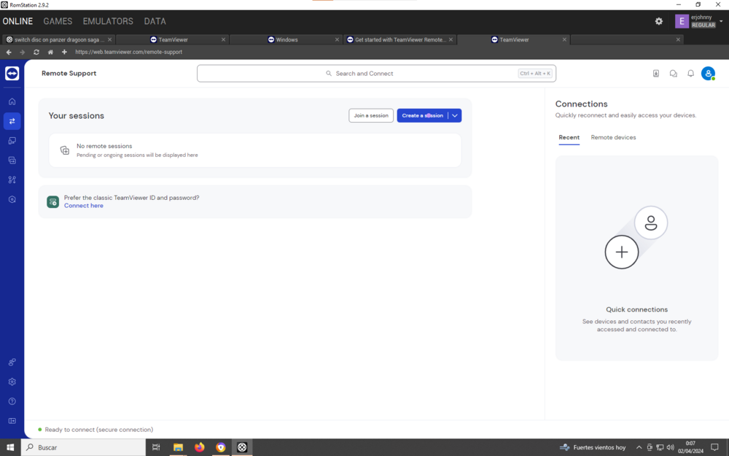Switch to the Remote devices tab
The height and width of the screenshot is (456, 729).
pos(613,137)
